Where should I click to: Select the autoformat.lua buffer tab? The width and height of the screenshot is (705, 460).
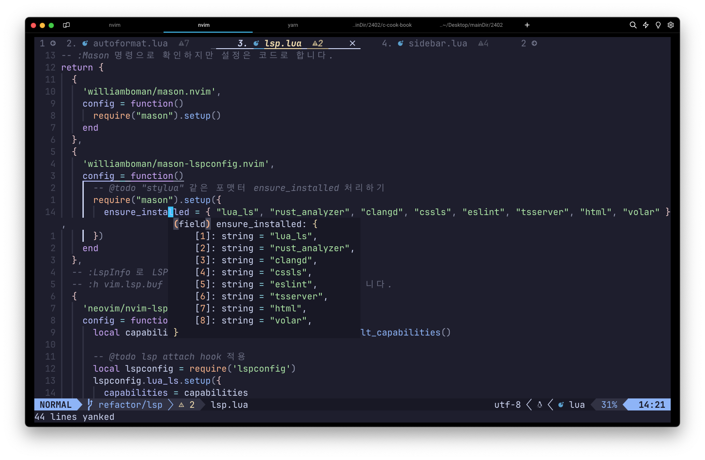point(130,43)
